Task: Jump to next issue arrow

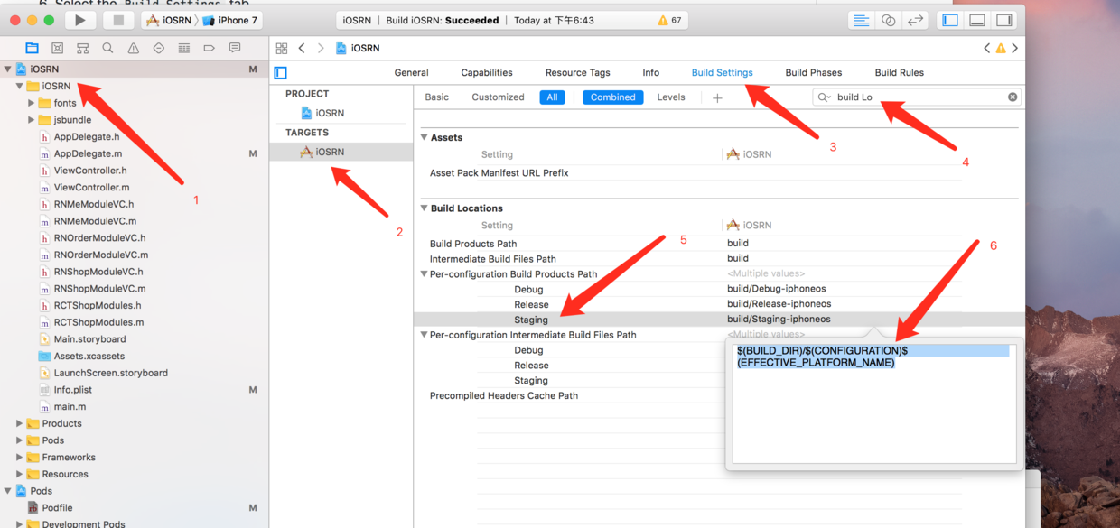Action: tap(1015, 48)
